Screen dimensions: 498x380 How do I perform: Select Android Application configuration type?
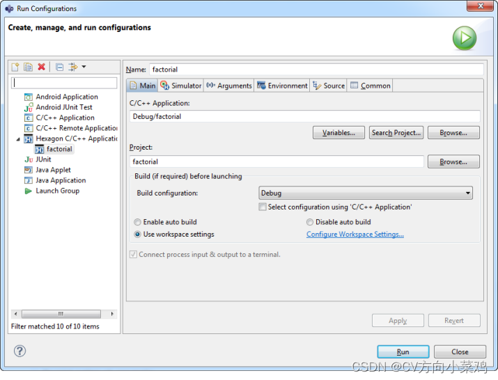tap(66, 97)
